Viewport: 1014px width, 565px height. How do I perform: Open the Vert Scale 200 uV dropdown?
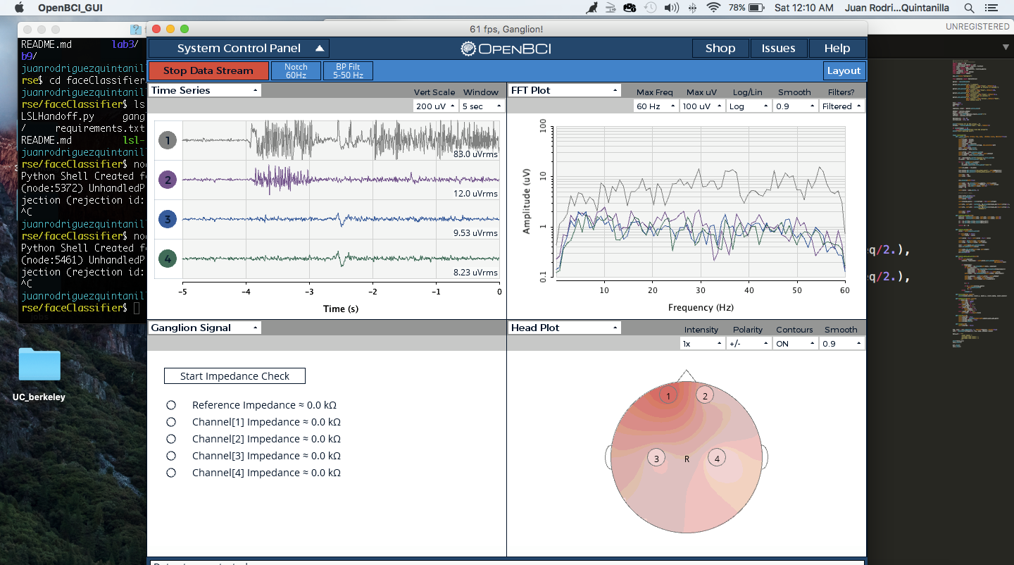[435, 106]
